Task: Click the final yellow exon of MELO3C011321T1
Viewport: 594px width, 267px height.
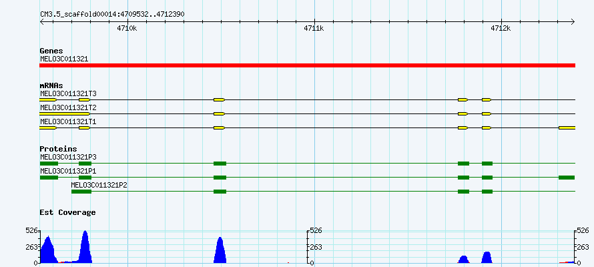Action: tap(567, 128)
